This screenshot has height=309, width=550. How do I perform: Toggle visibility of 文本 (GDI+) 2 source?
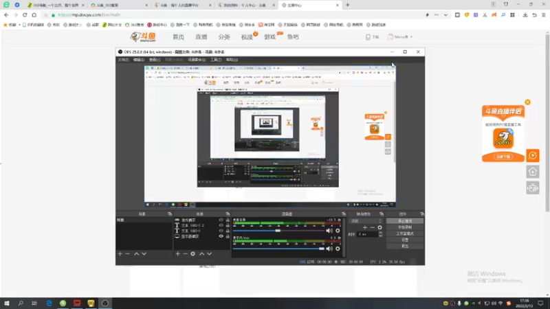click(x=221, y=225)
